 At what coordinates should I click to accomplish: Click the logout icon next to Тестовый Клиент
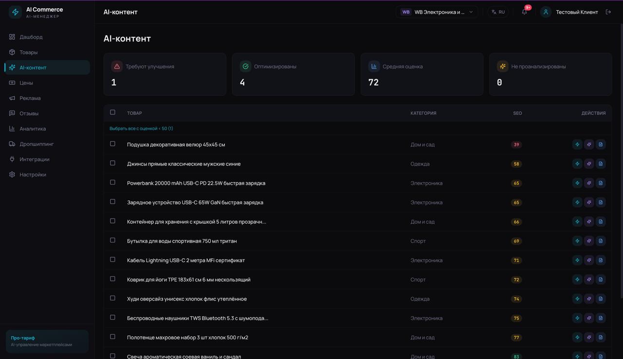(x=608, y=12)
